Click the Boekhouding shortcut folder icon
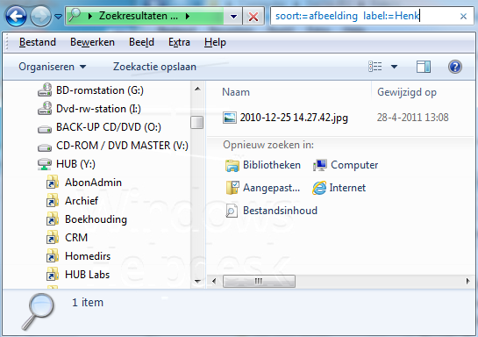 click(53, 219)
